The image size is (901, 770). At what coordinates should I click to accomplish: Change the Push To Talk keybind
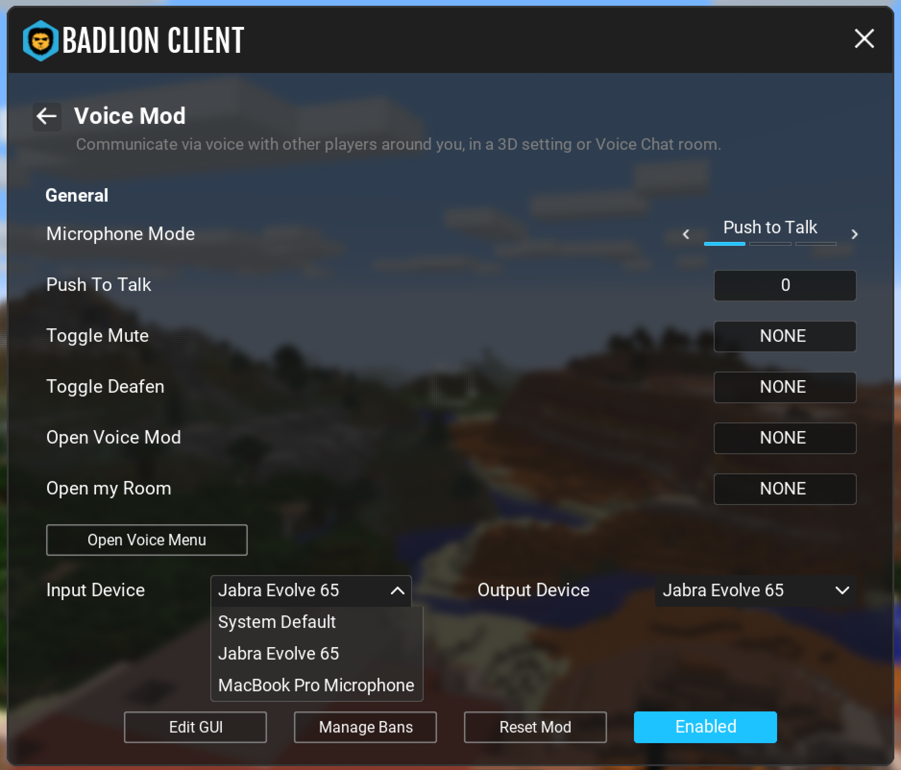pos(785,285)
